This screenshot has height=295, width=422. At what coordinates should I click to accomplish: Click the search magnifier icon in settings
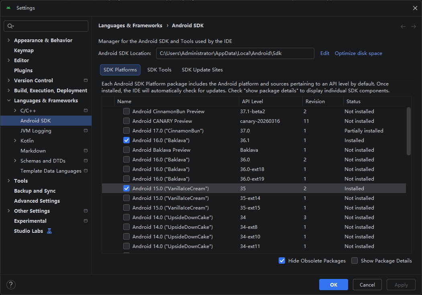pos(10,26)
